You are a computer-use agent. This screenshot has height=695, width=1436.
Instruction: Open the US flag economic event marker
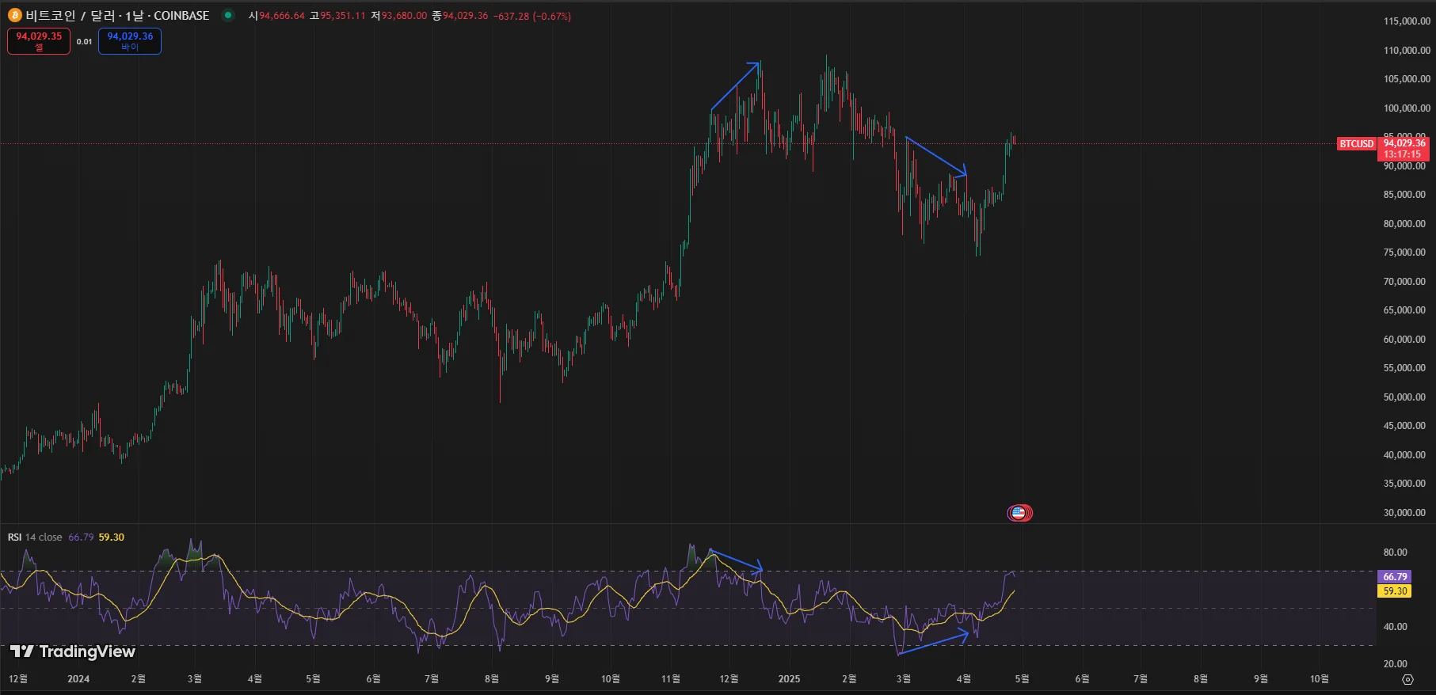pos(1019,513)
